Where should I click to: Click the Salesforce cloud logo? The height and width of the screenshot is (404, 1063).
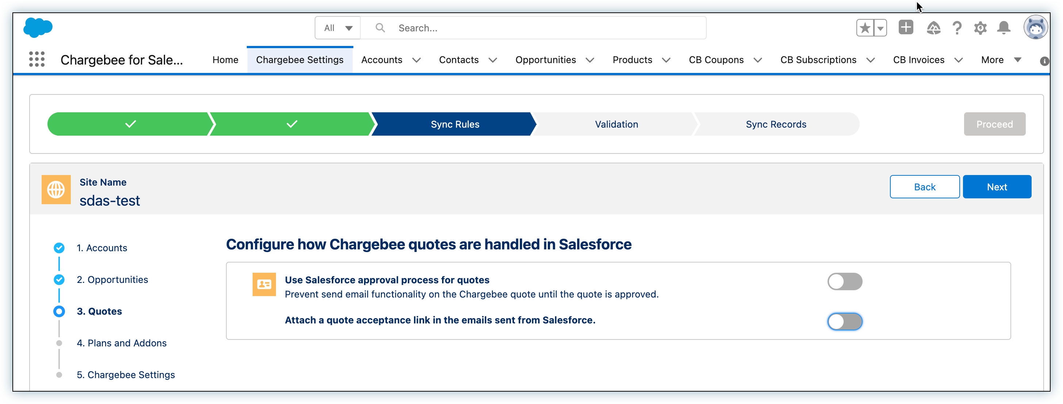(x=38, y=28)
